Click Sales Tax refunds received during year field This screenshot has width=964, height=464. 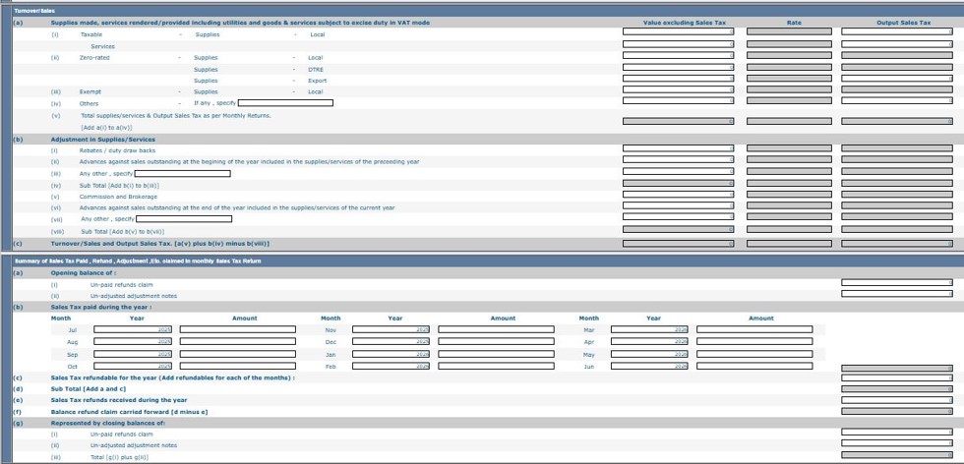point(897,400)
